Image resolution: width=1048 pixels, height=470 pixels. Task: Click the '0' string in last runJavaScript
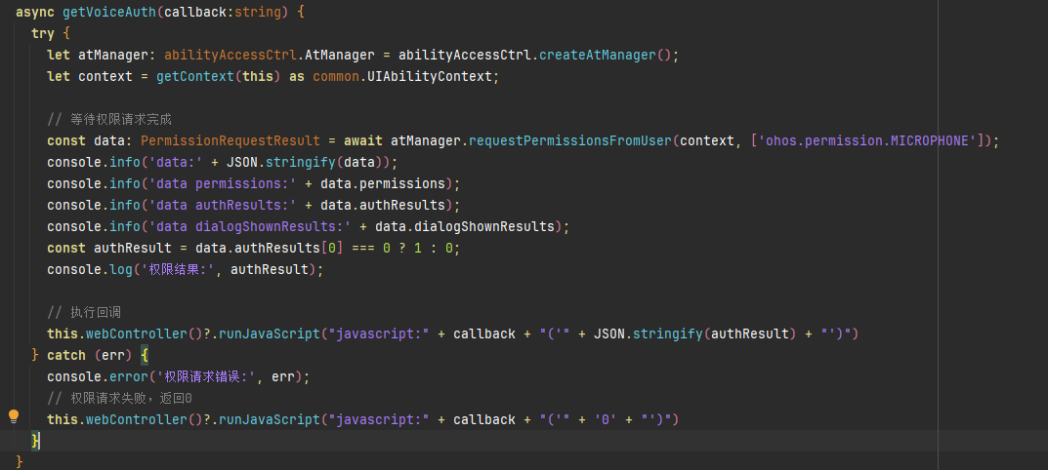coord(606,419)
